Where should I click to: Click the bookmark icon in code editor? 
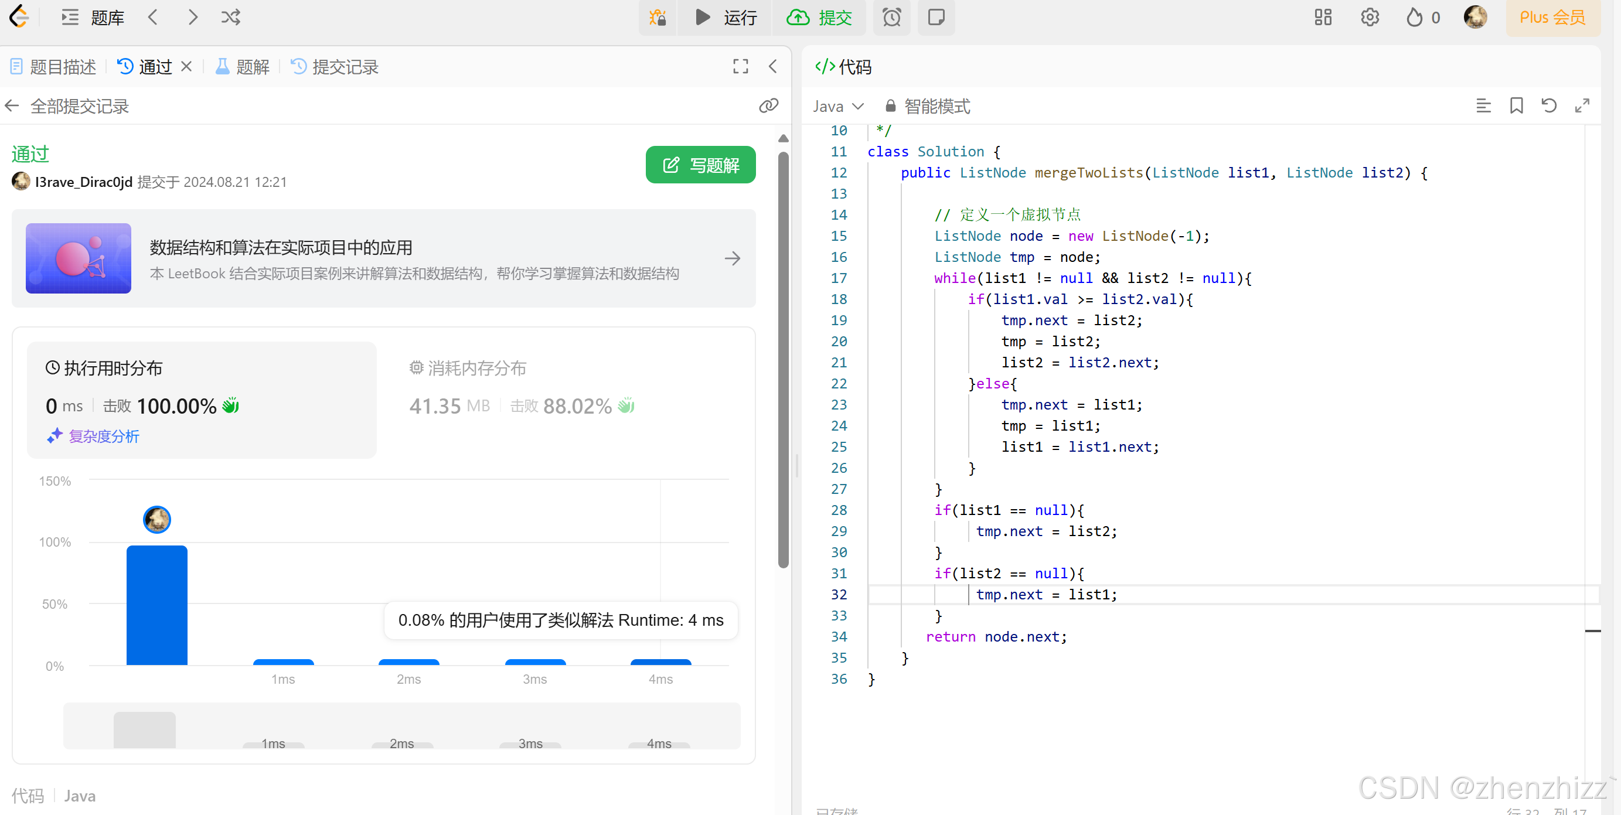(x=1516, y=105)
